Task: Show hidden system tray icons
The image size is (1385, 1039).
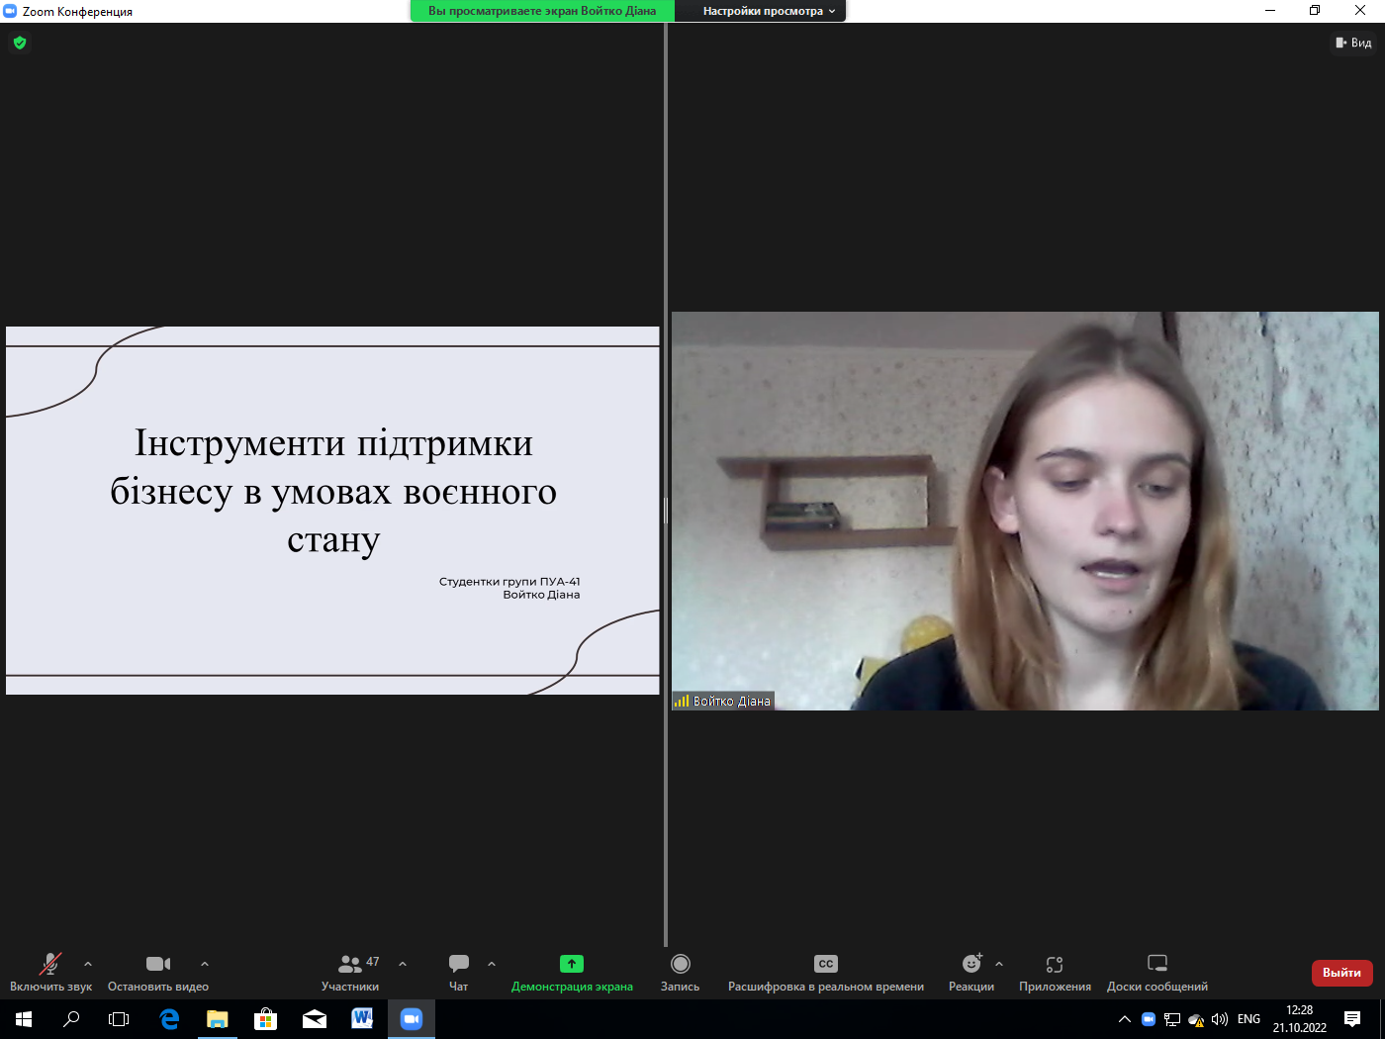Action: (1124, 1019)
